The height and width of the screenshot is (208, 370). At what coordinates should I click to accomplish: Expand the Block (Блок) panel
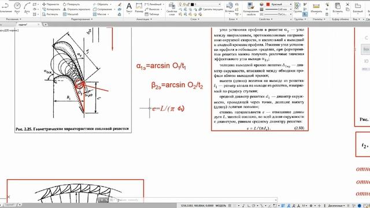[x=233, y=19]
